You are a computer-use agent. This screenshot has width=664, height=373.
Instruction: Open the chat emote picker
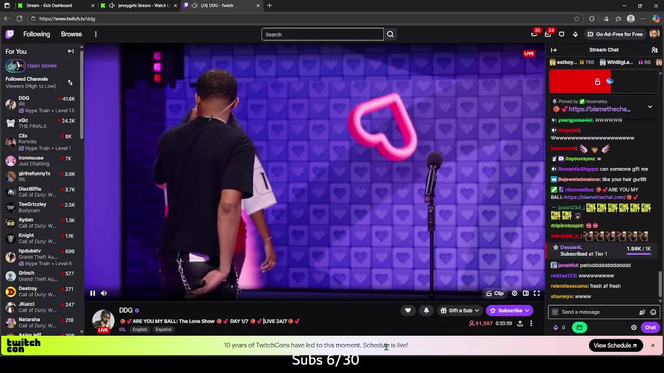click(x=653, y=312)
